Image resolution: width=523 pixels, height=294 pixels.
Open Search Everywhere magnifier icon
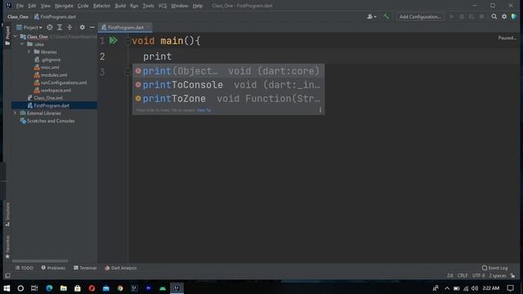[494, 16]
